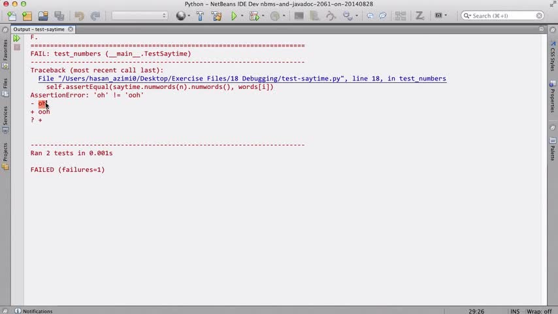Image resolution: width=558 pixels, height=314 pixels.
Task: Click the highlighted "oh" text
Action: (x=42, y=104)
